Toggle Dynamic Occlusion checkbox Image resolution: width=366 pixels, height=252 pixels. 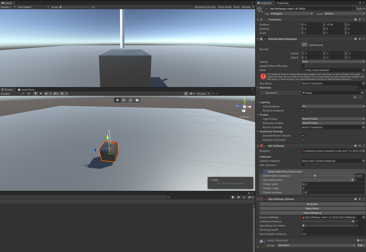pos(303,140)
